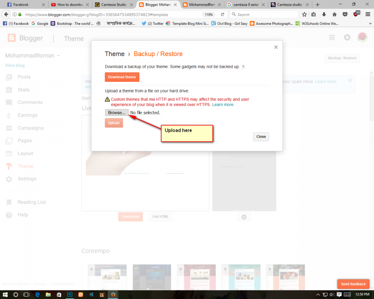Open the W3Schools Online bookmark
374x299 pixels.
point(317,23)
